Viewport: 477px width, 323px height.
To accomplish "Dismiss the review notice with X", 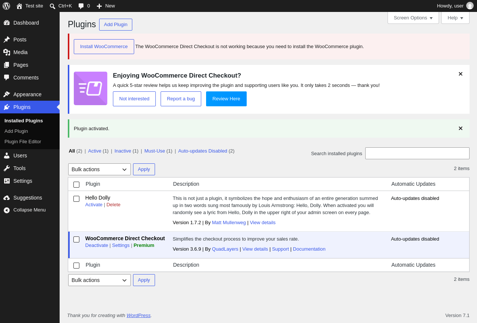I will tap(461, 74).
